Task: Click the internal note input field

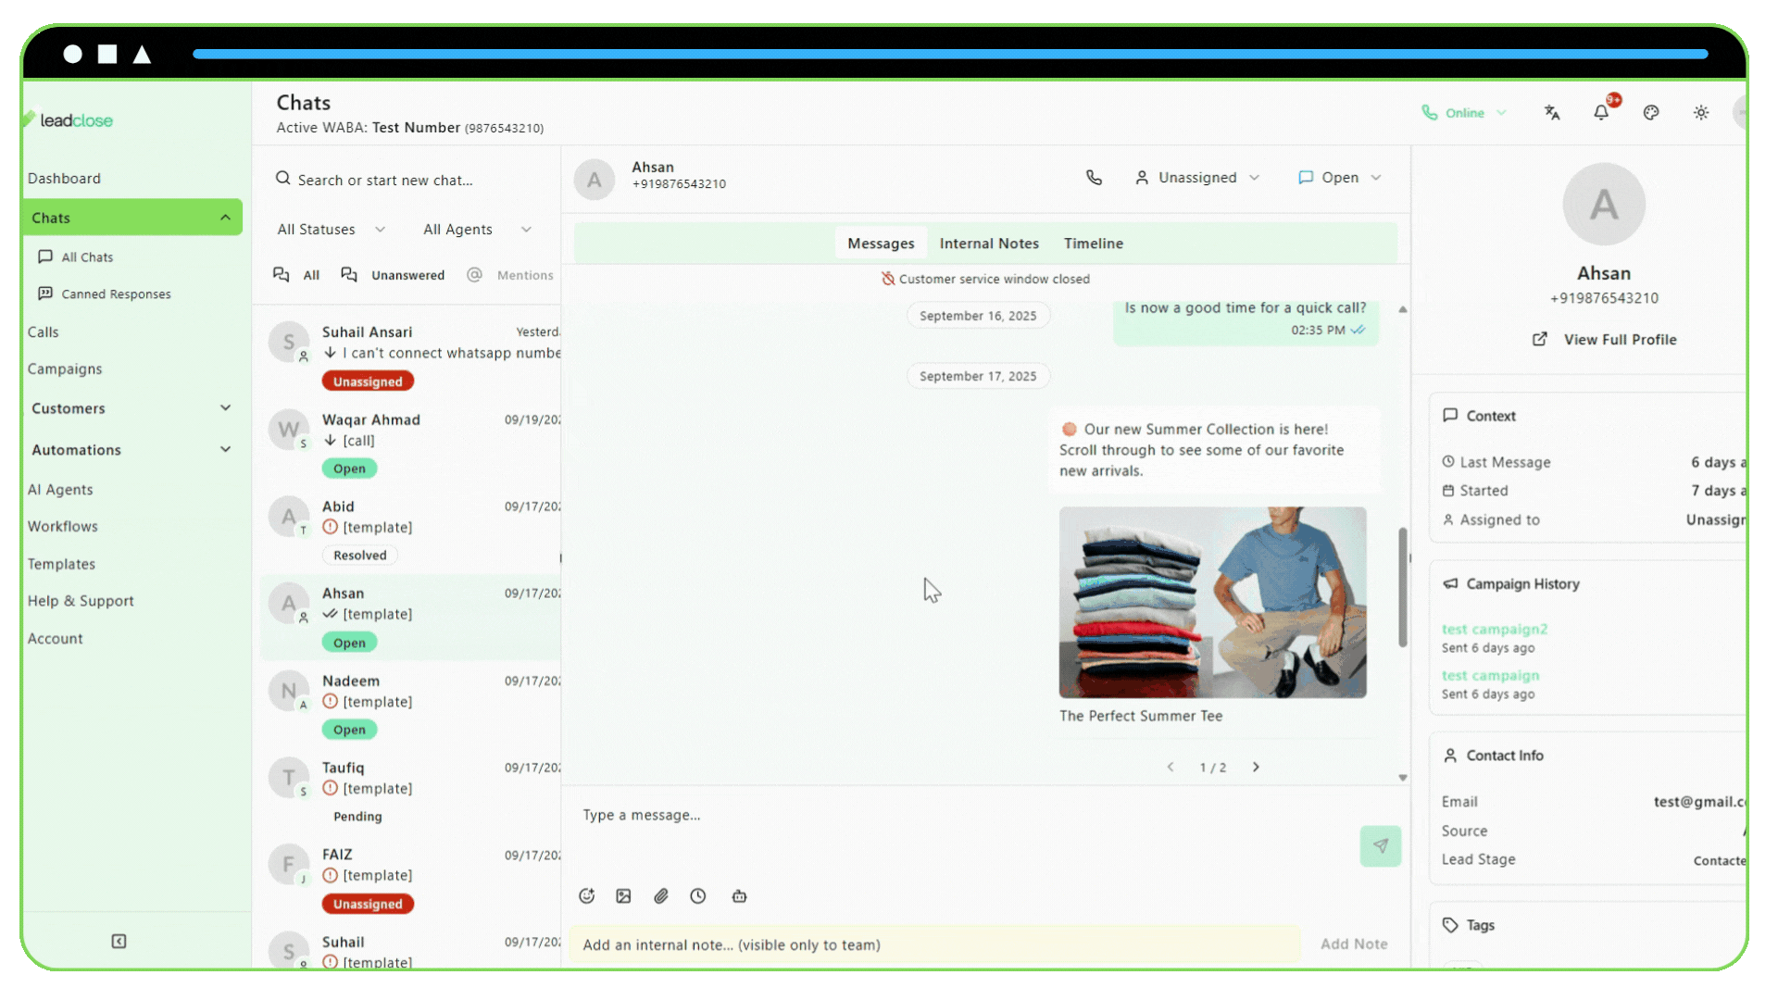Action: click(935, 944)
